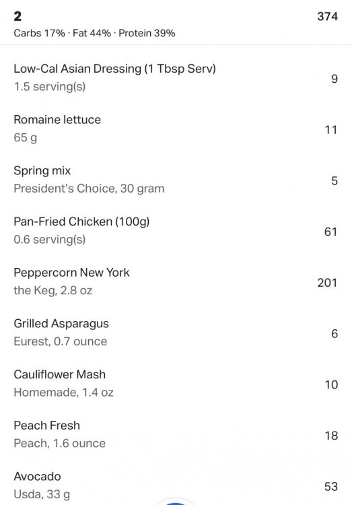Open the meal 2 header row

tap(176, 22)
